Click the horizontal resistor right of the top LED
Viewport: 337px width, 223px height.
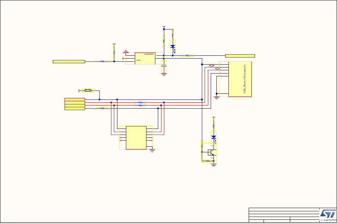click(187, 55)
